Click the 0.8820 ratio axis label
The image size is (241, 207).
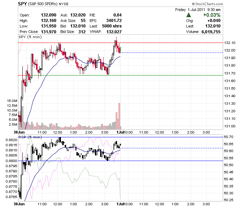point(11,140)
